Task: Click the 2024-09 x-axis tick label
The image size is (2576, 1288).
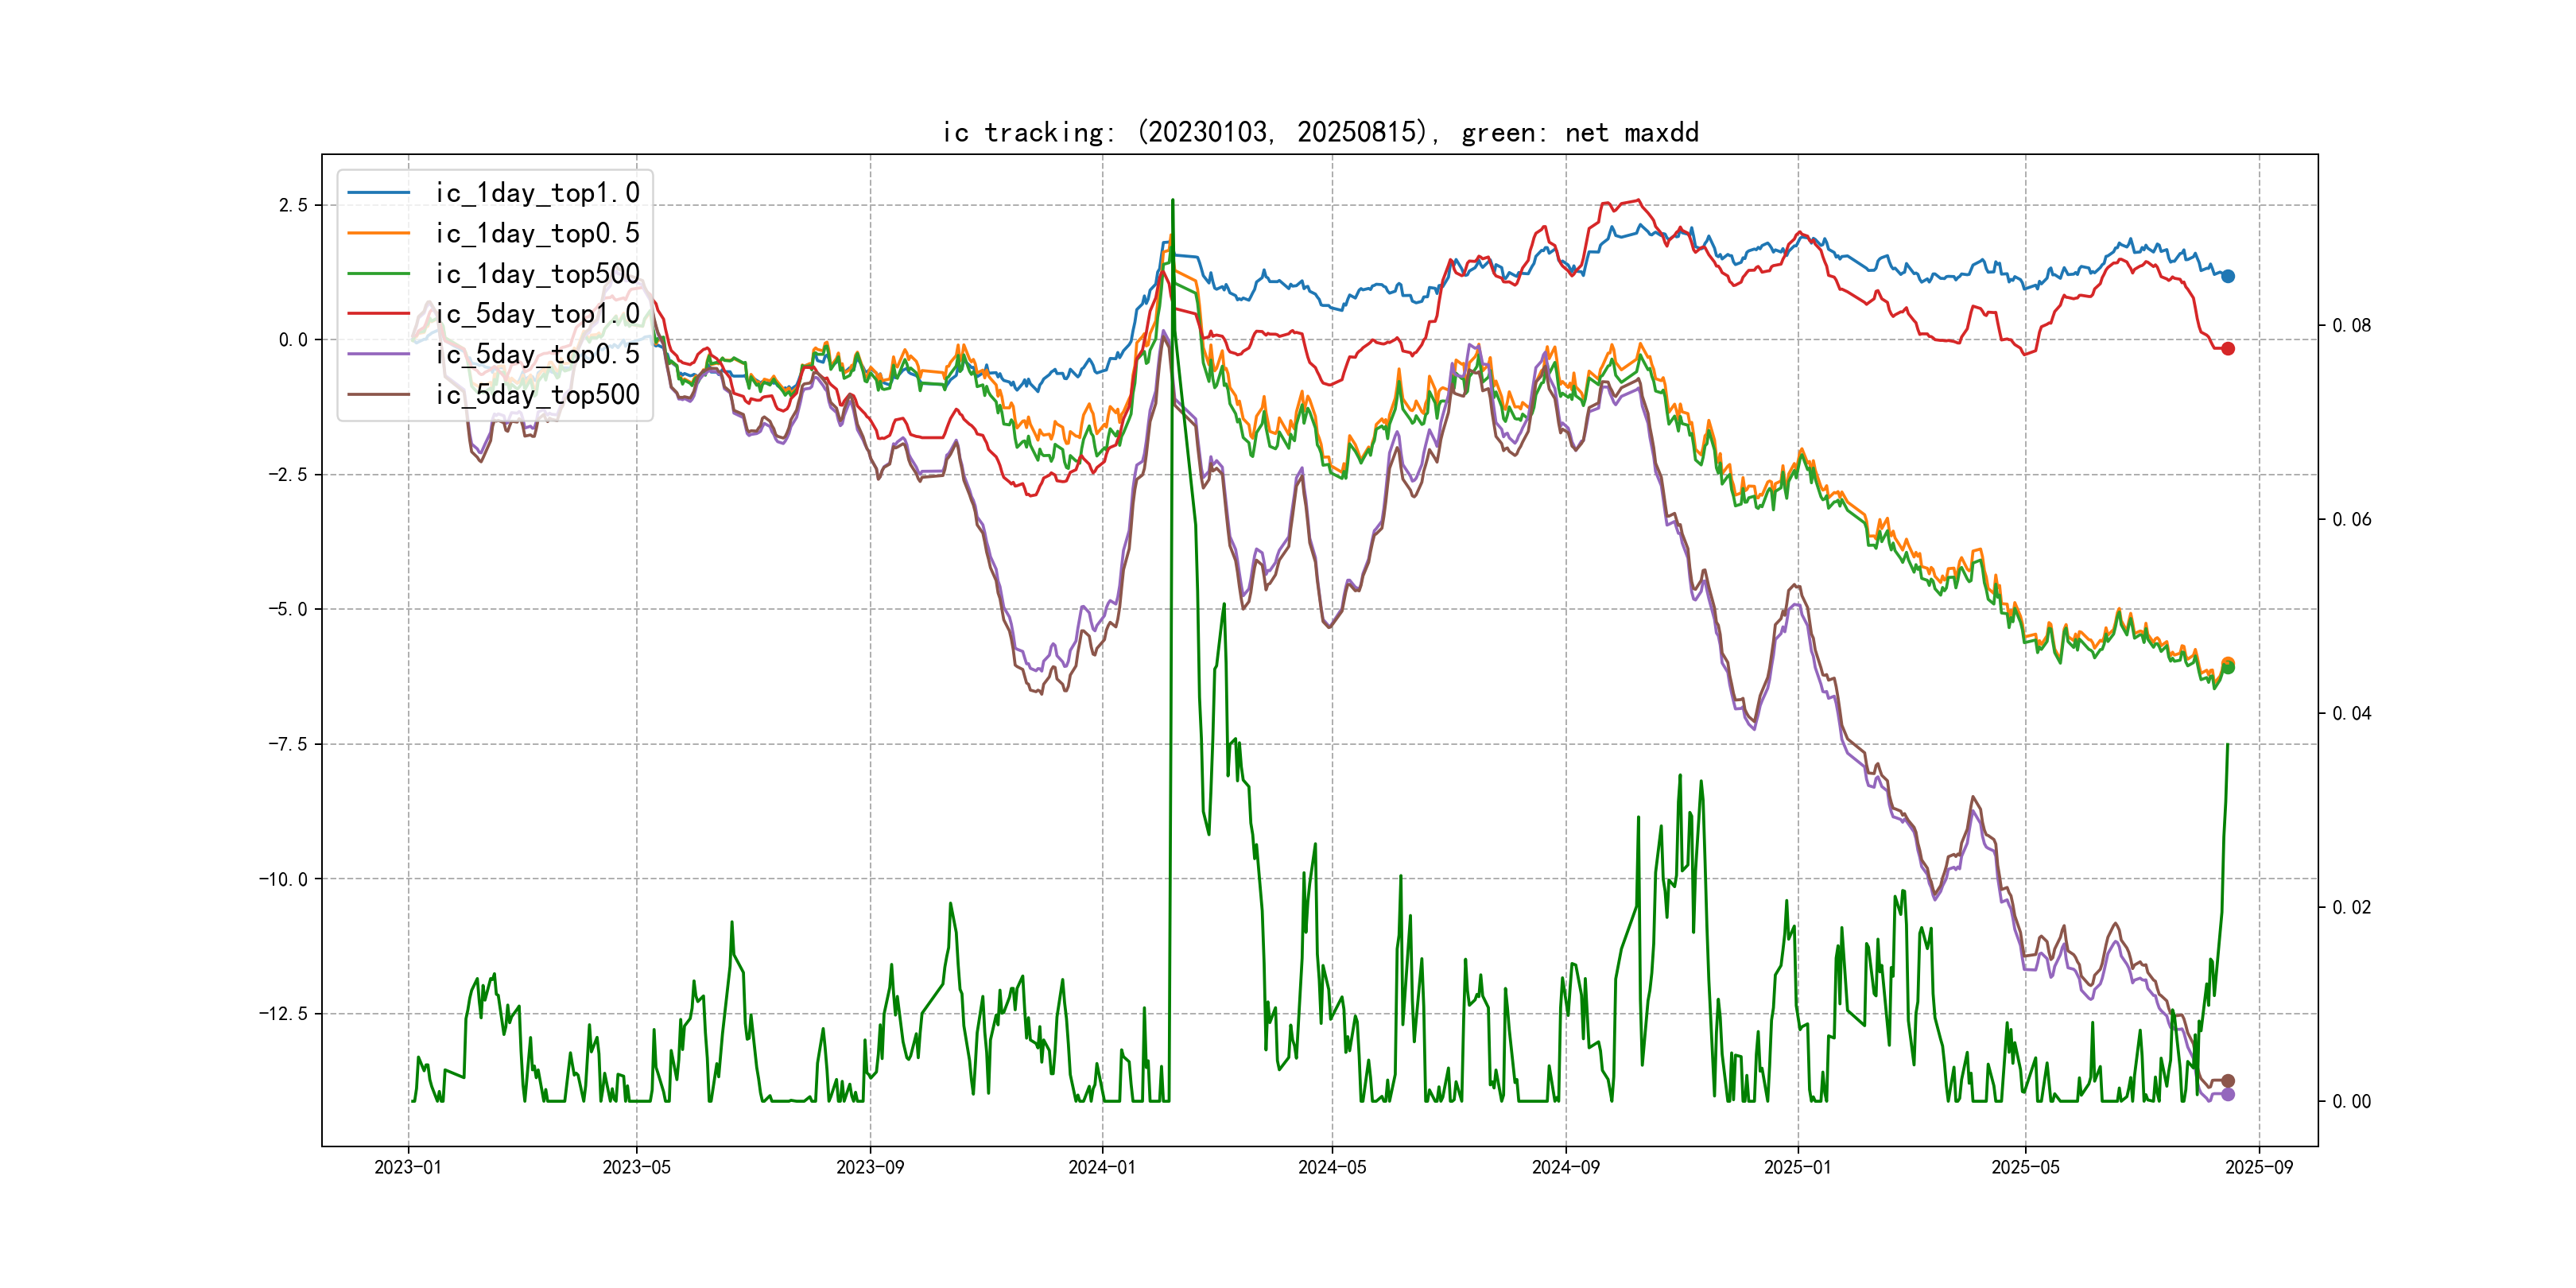Action: click(1565, 1167)
